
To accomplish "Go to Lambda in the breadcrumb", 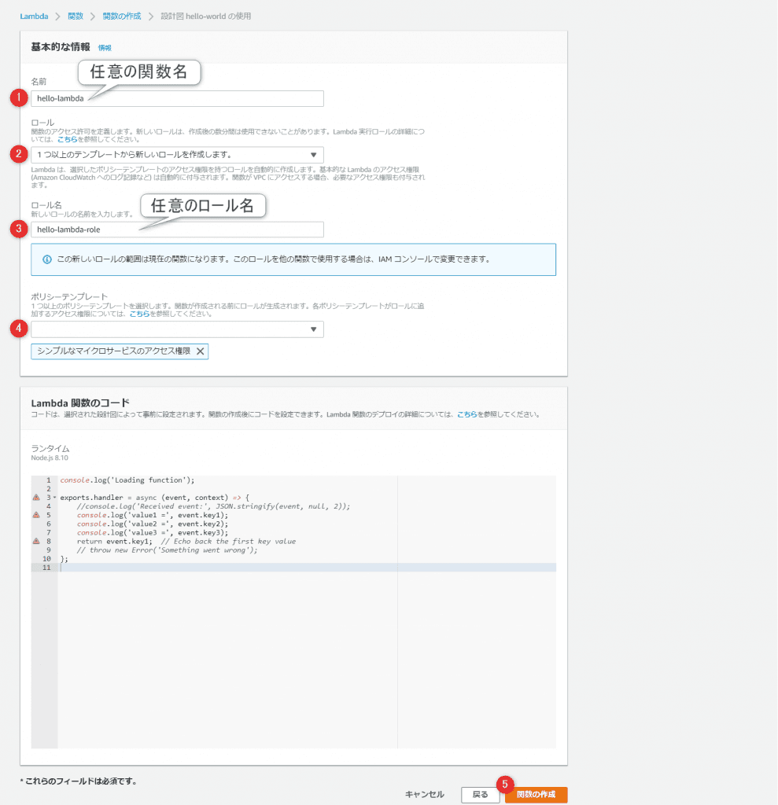I will [33, 17].
